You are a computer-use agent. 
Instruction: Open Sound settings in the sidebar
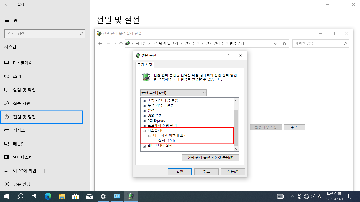pyautogui.click(x=13, y=76)
